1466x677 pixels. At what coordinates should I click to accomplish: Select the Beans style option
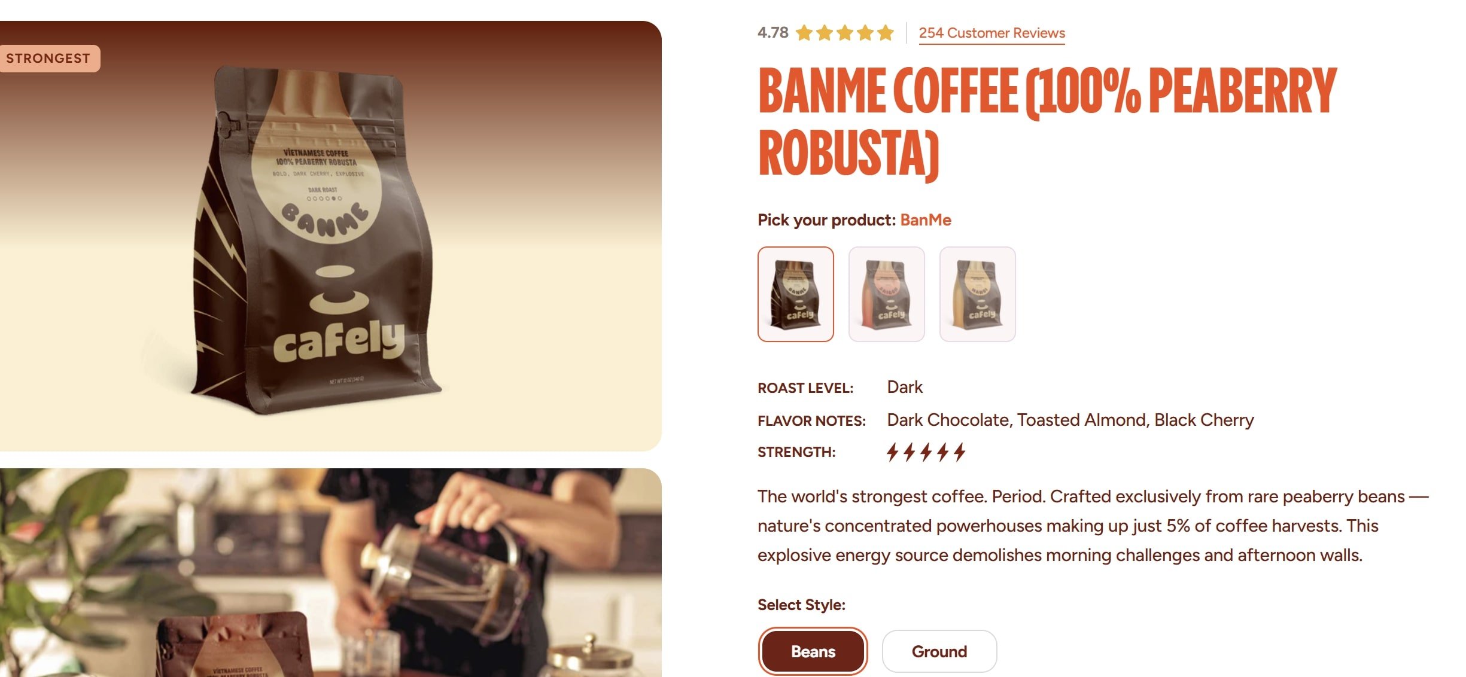(813, 651)
